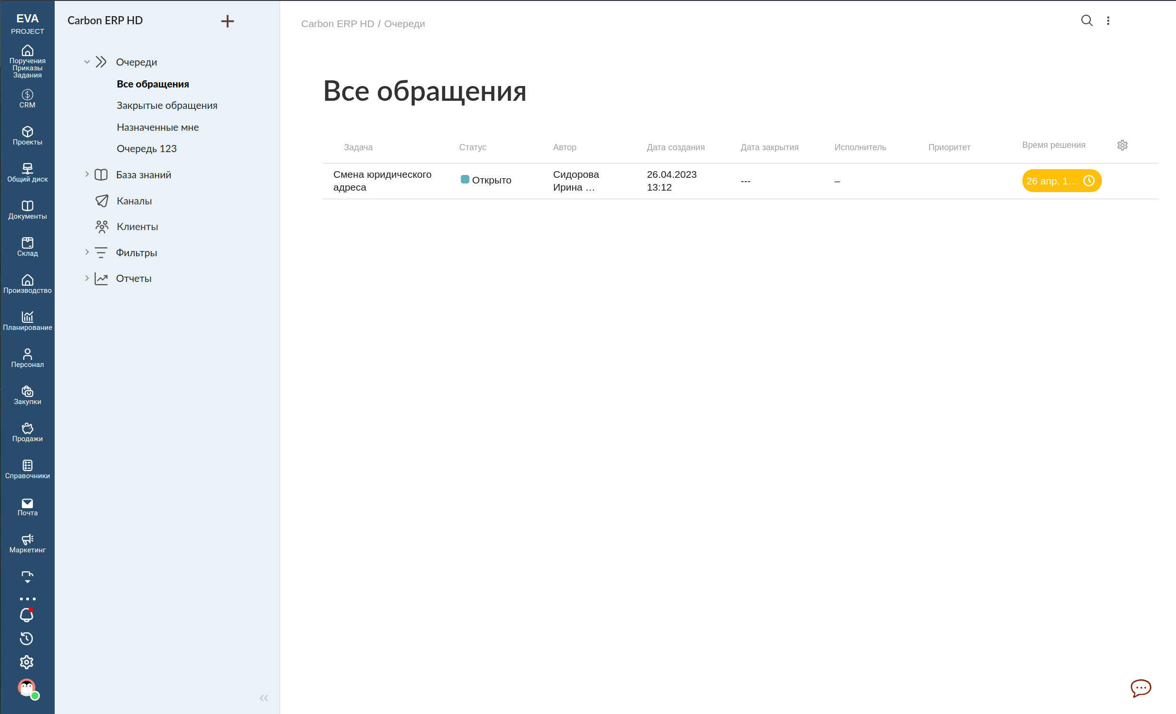Click the plus add button
The height and width of the screenshot is (714, 1176).
click(x=228, y=21)
